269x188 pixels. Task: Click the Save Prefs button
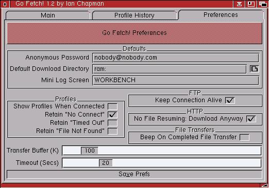click(x=134, y=174)
